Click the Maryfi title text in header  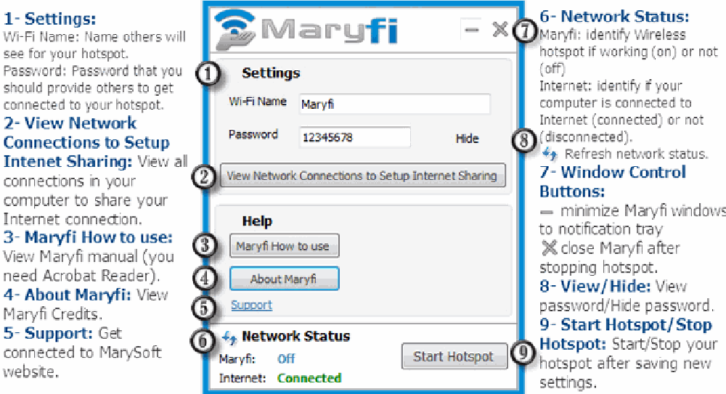pyautogui.click(x=329, y=30)
